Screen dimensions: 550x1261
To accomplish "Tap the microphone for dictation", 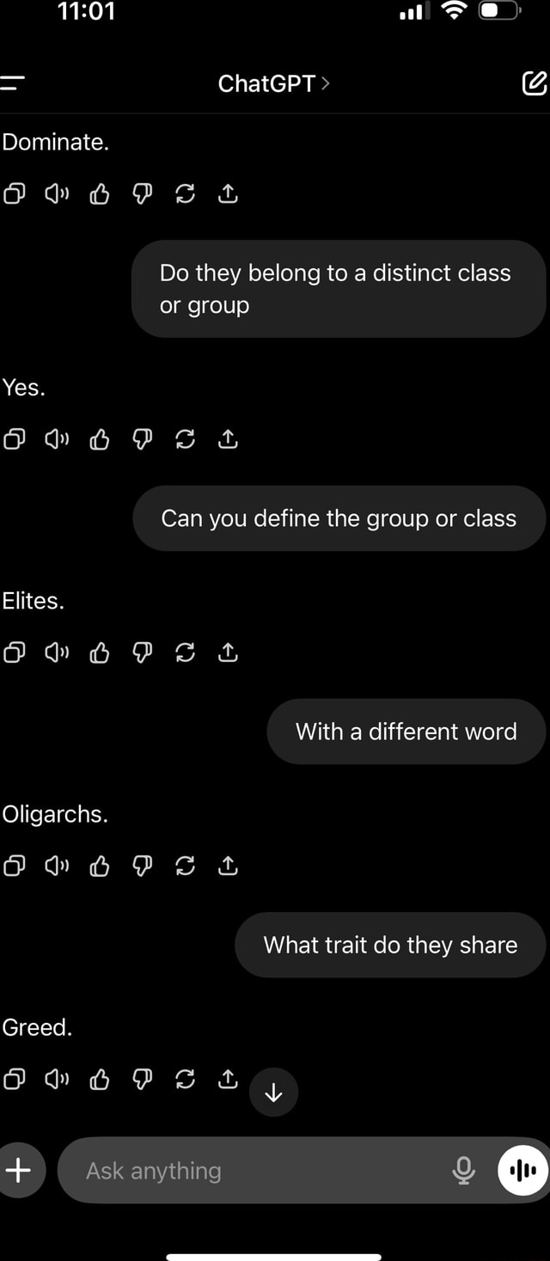I will coord(464,1170).
